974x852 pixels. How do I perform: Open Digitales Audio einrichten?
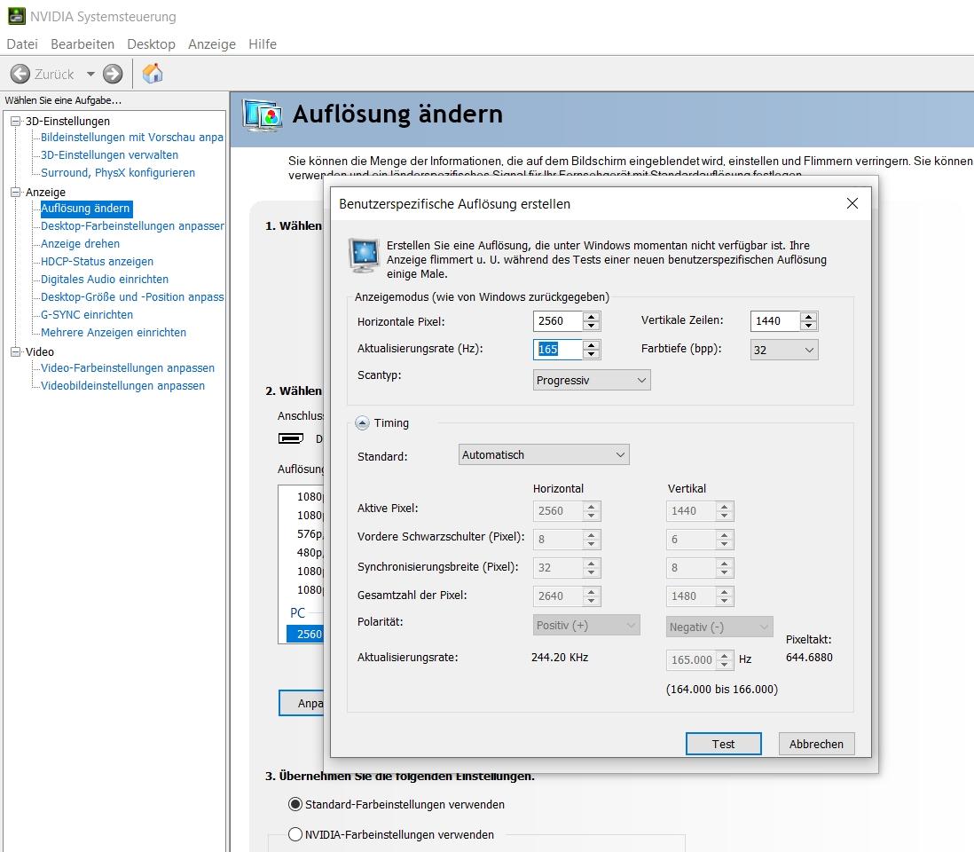(x=105, y=279)
